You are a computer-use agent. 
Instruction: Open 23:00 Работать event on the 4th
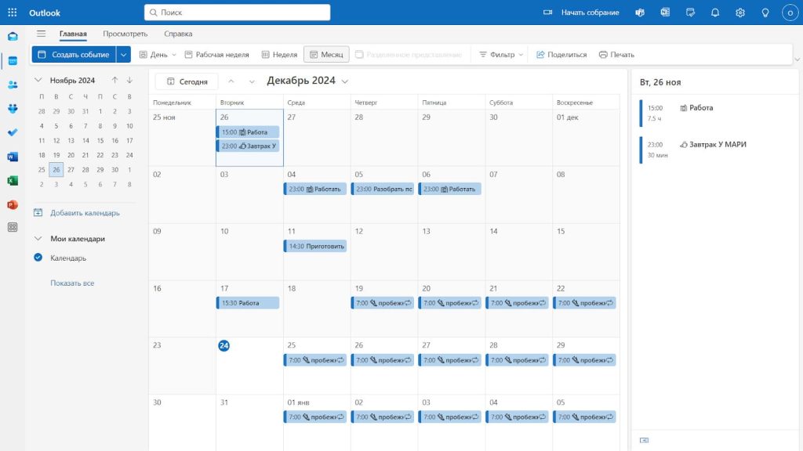[x=315, y=189]
